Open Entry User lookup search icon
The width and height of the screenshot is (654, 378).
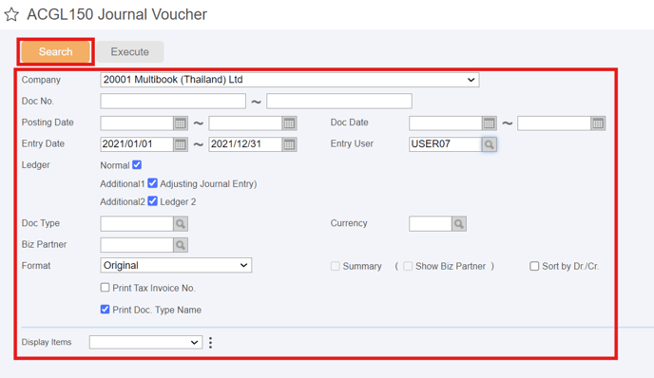(489, 144)
